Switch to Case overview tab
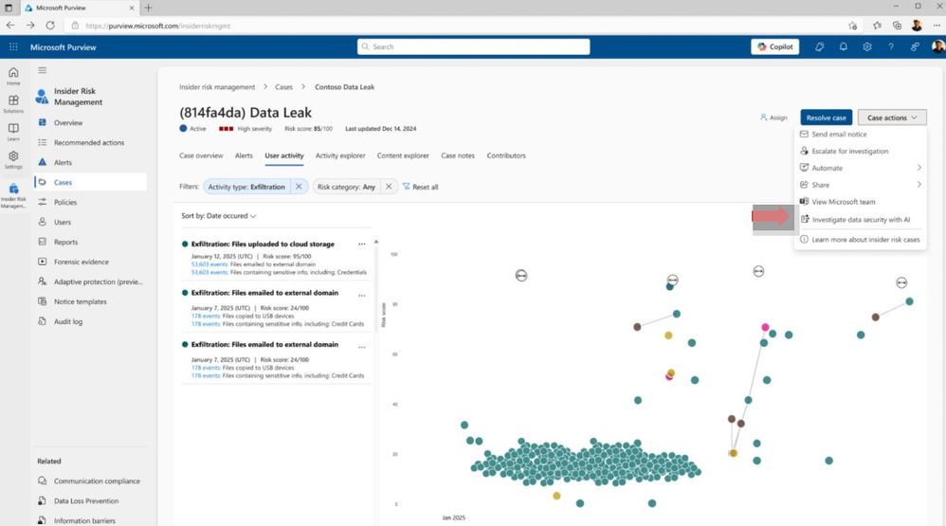 (x=201, y=155)
